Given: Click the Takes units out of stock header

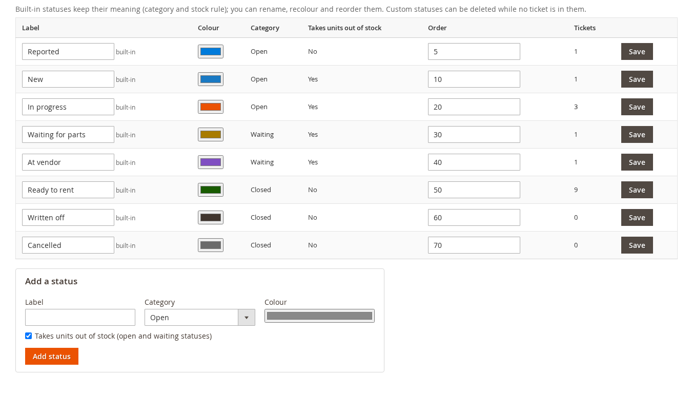Looking at the screenshot, I should coord(344,28).
